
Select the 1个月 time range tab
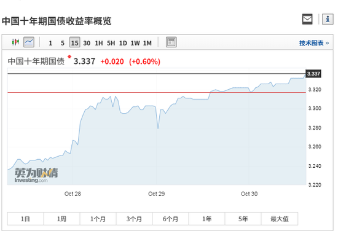click(98, 219)
